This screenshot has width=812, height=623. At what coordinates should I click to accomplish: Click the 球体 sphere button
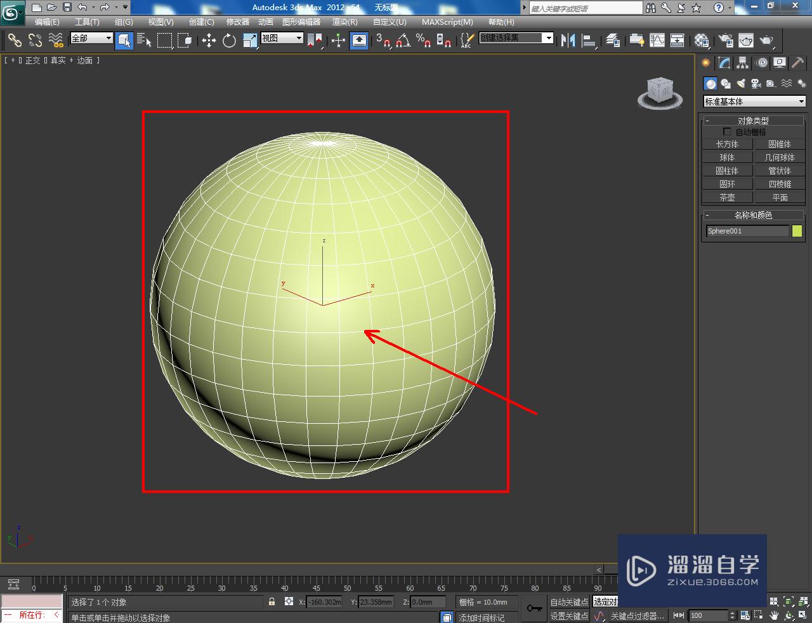pos(727,157)
